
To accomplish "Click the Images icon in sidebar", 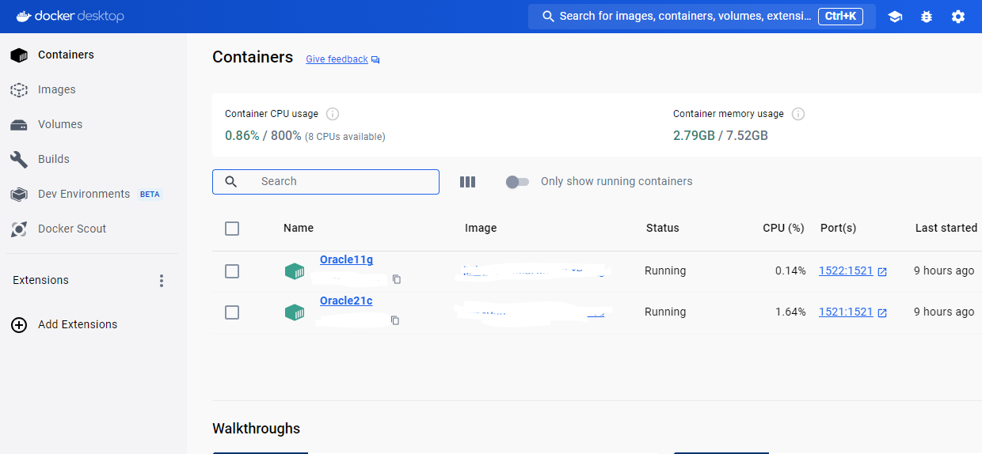I will tap(19, 90).
